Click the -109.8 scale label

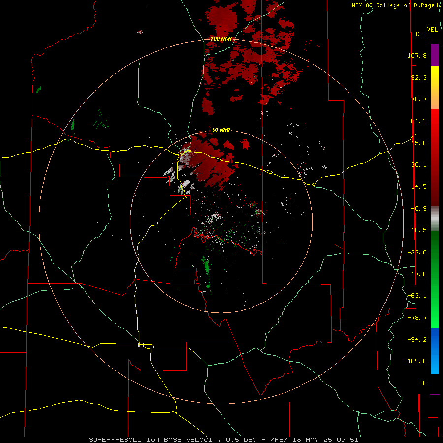click(415, 361)
